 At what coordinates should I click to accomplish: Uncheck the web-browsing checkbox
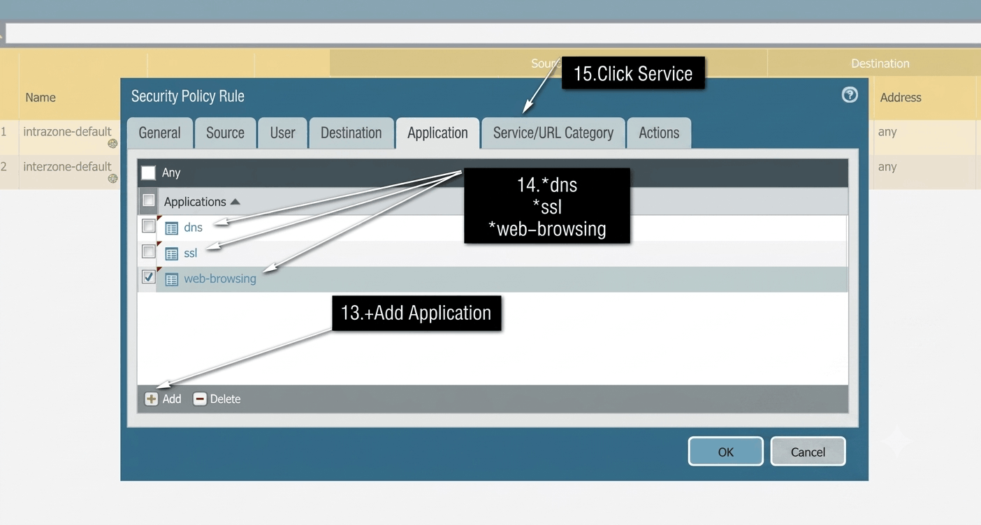click(x=148, y=276)
